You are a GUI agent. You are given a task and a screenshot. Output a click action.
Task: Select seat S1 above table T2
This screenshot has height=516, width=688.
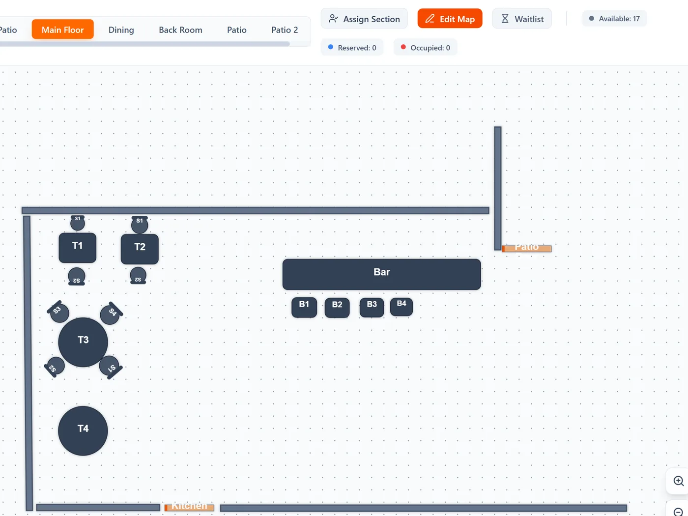pos(140,225)
